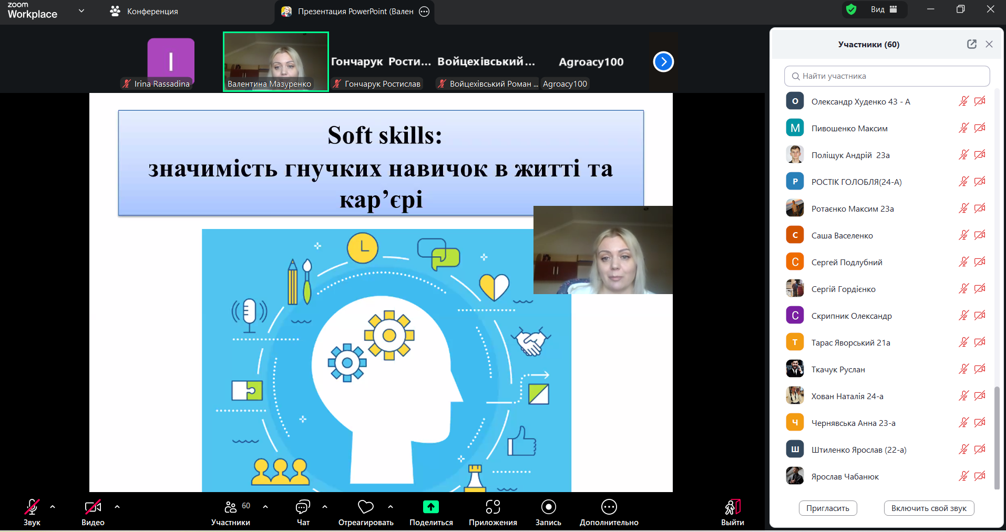This screenshot has height=532, width=1006.
Task: Open the View menu
Action: (884, 9)
